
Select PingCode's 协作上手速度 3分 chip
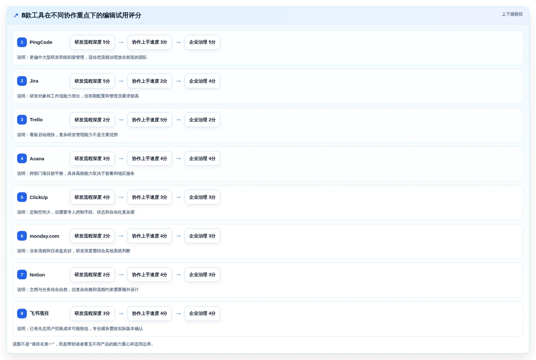149,42
